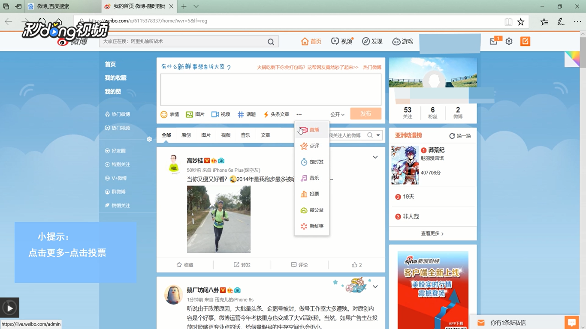
Task: Collapse 高妙桂's post with its chevron
Action: (x=375, y=157)
